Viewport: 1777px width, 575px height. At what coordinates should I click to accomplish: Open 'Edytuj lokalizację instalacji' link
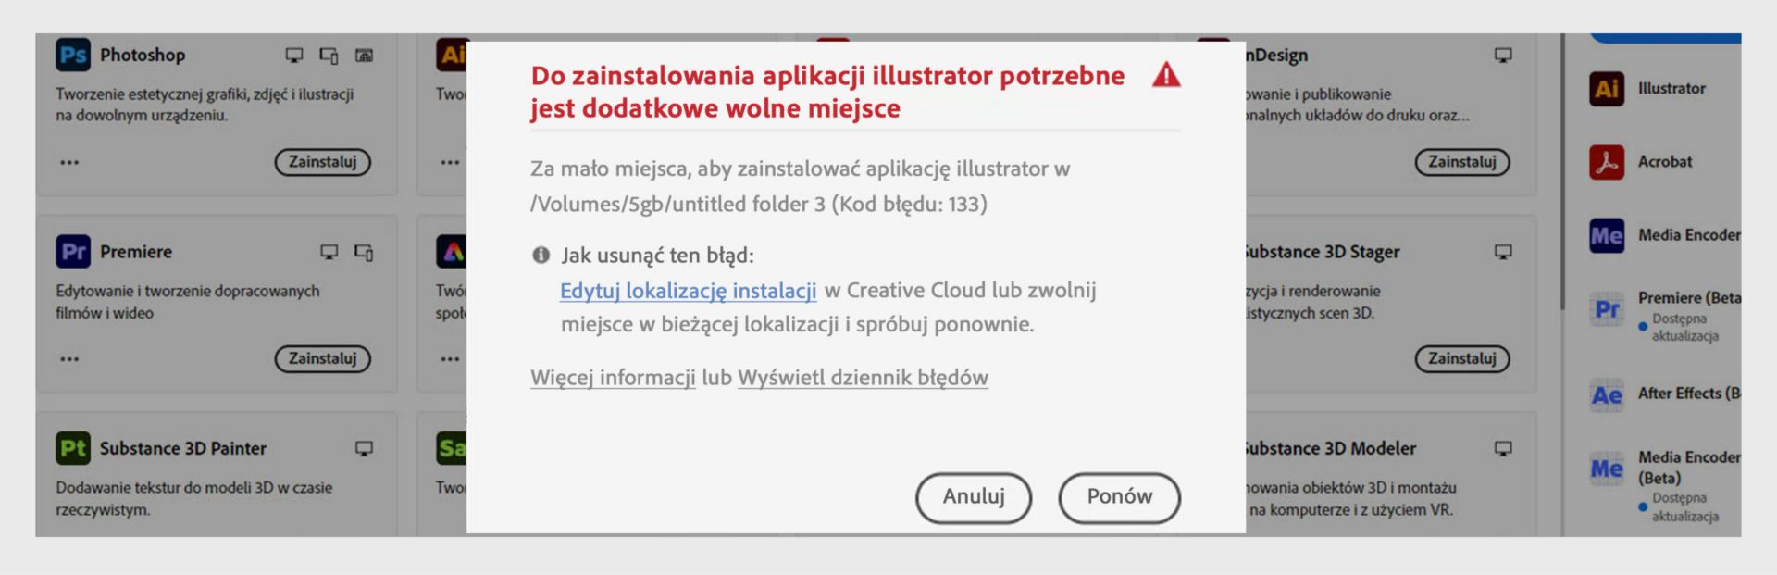point(688,291)
